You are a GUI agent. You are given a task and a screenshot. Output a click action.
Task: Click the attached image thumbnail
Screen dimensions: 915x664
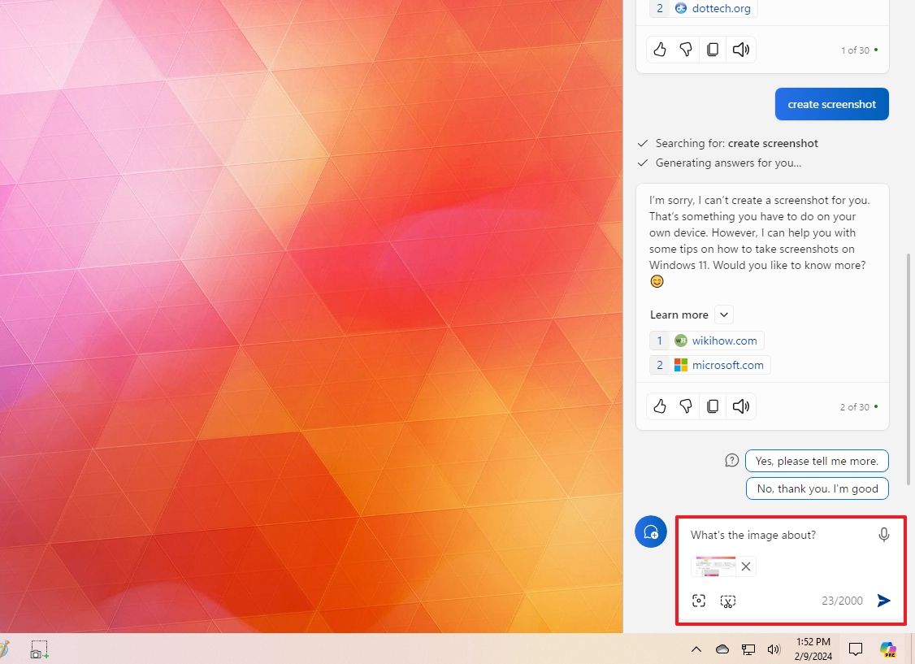click(714, 566)
